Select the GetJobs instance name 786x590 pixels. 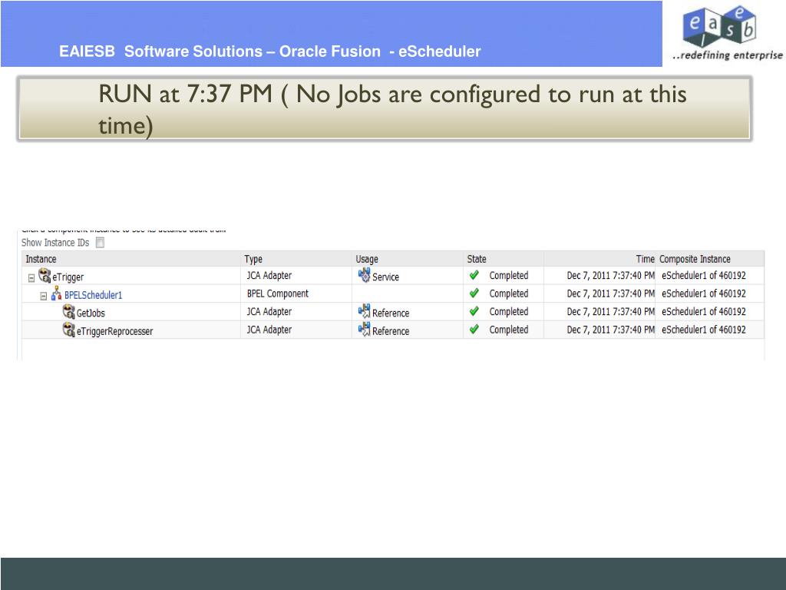point(91,313)
